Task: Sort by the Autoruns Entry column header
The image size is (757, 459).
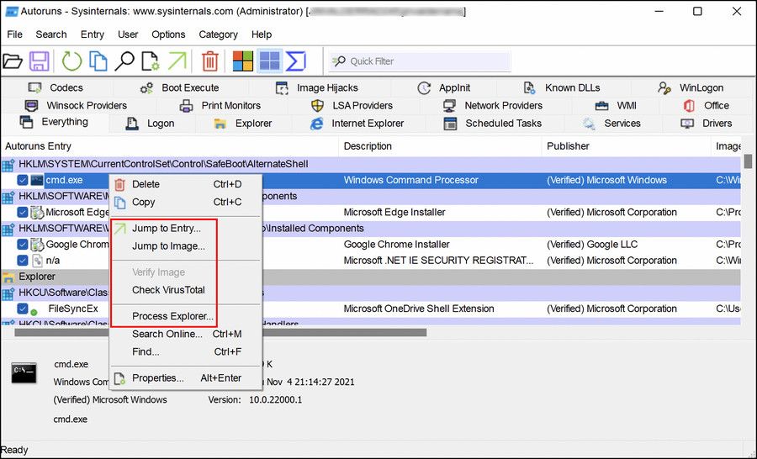Action: (x=170, y=146)
